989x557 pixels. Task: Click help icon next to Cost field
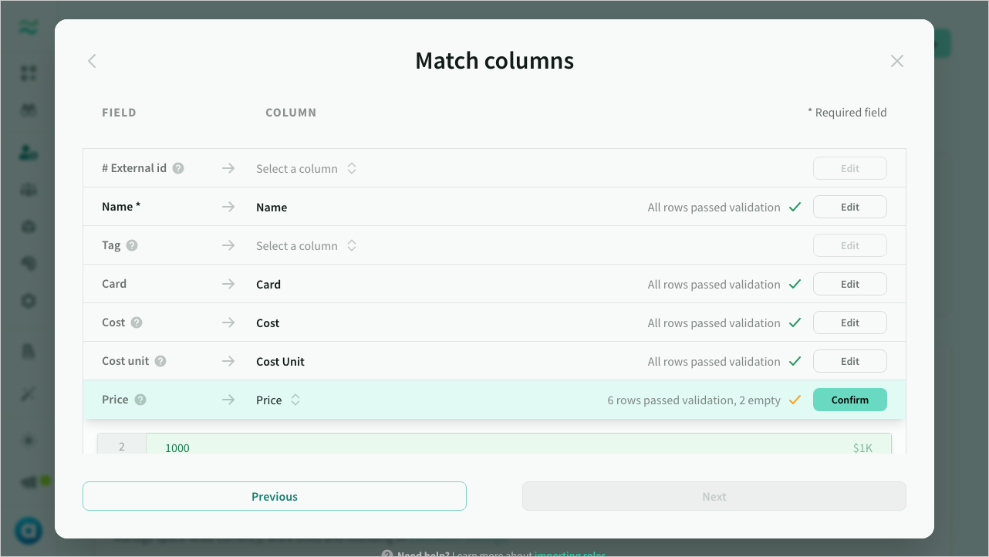coord(137,322)
